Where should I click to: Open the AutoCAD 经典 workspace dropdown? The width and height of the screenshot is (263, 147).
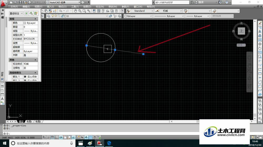point(63,2)
